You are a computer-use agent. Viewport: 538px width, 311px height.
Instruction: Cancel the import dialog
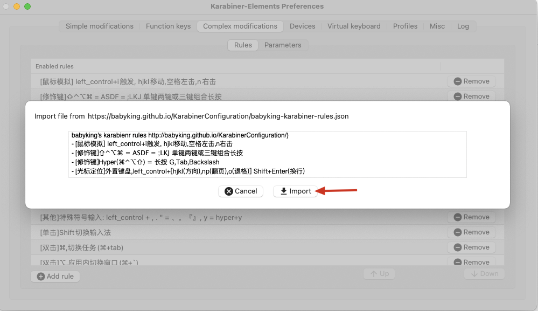click(241, 191)
